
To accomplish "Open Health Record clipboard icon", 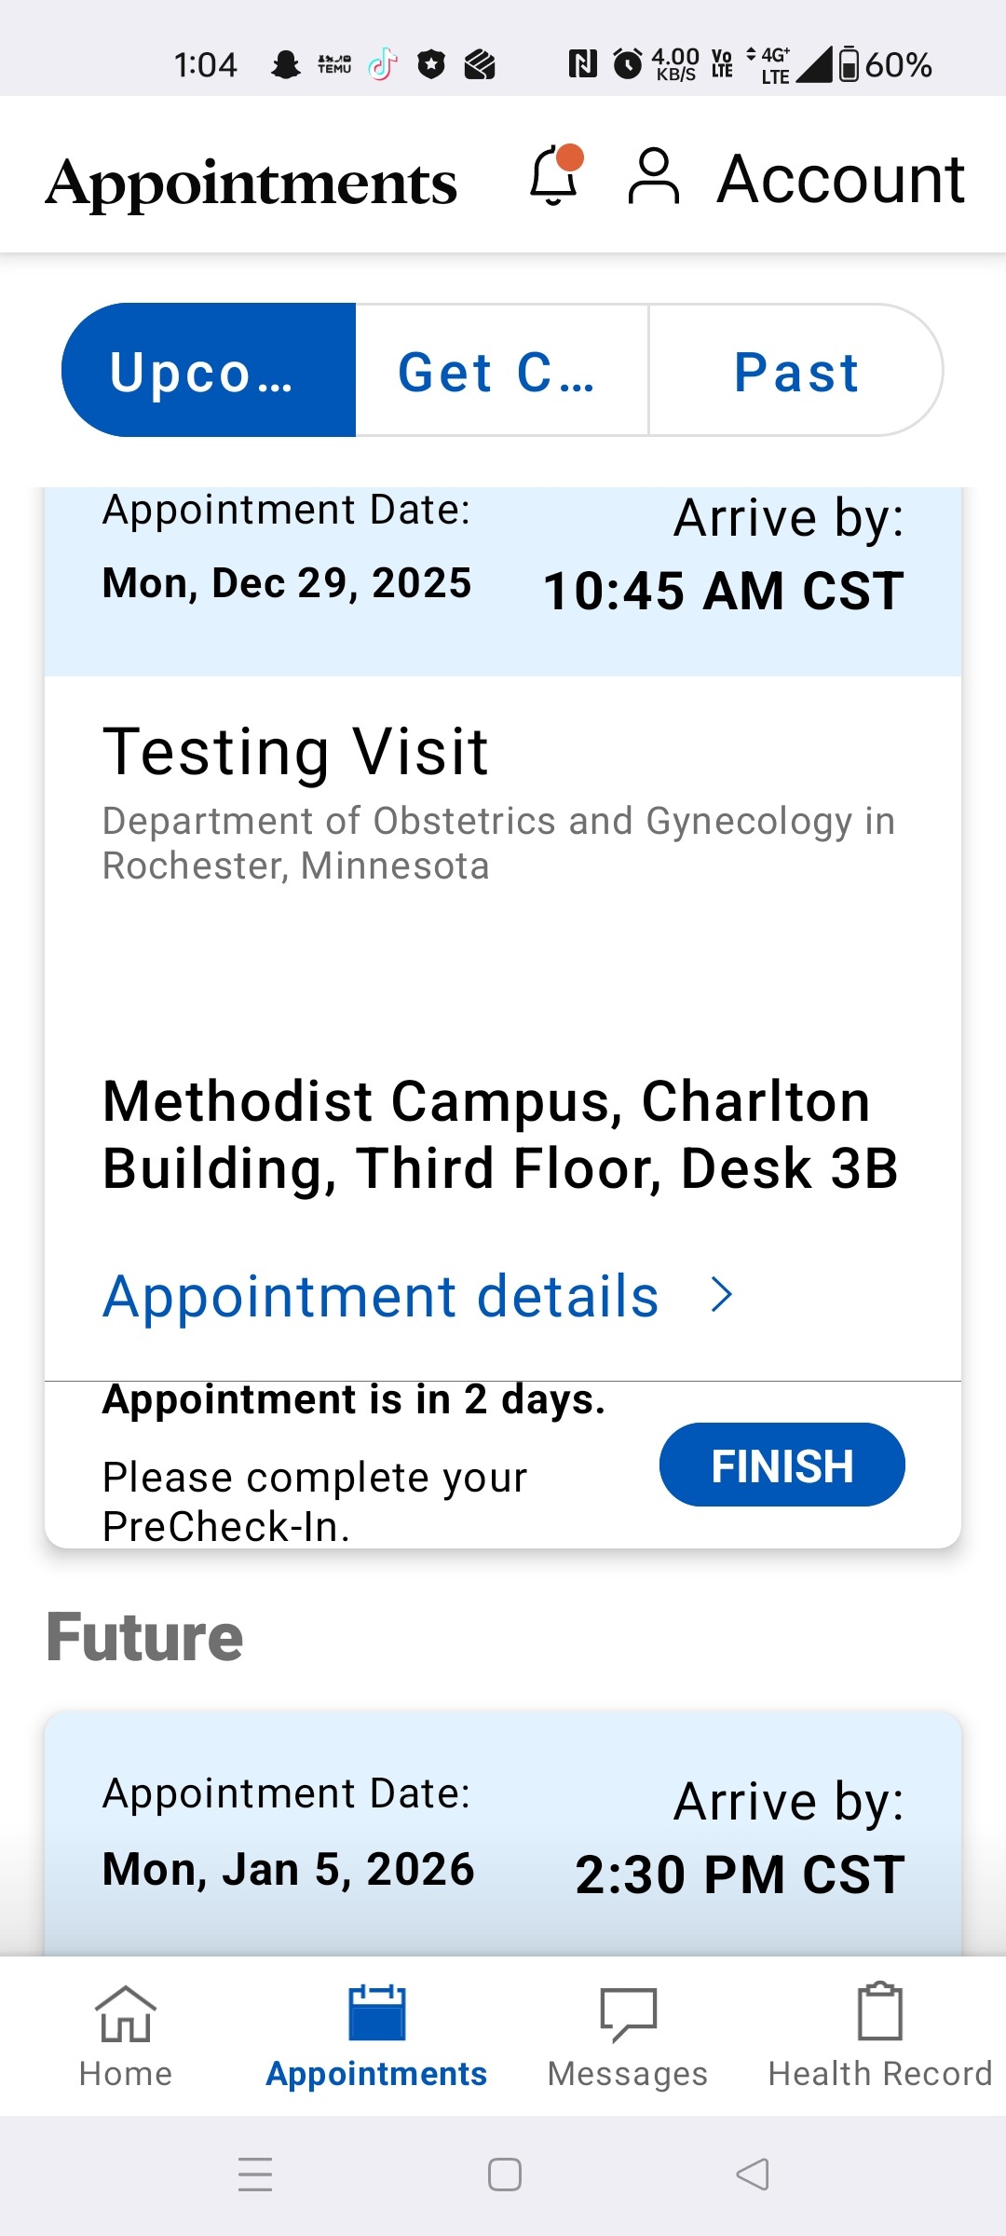I will (879, 2012).
